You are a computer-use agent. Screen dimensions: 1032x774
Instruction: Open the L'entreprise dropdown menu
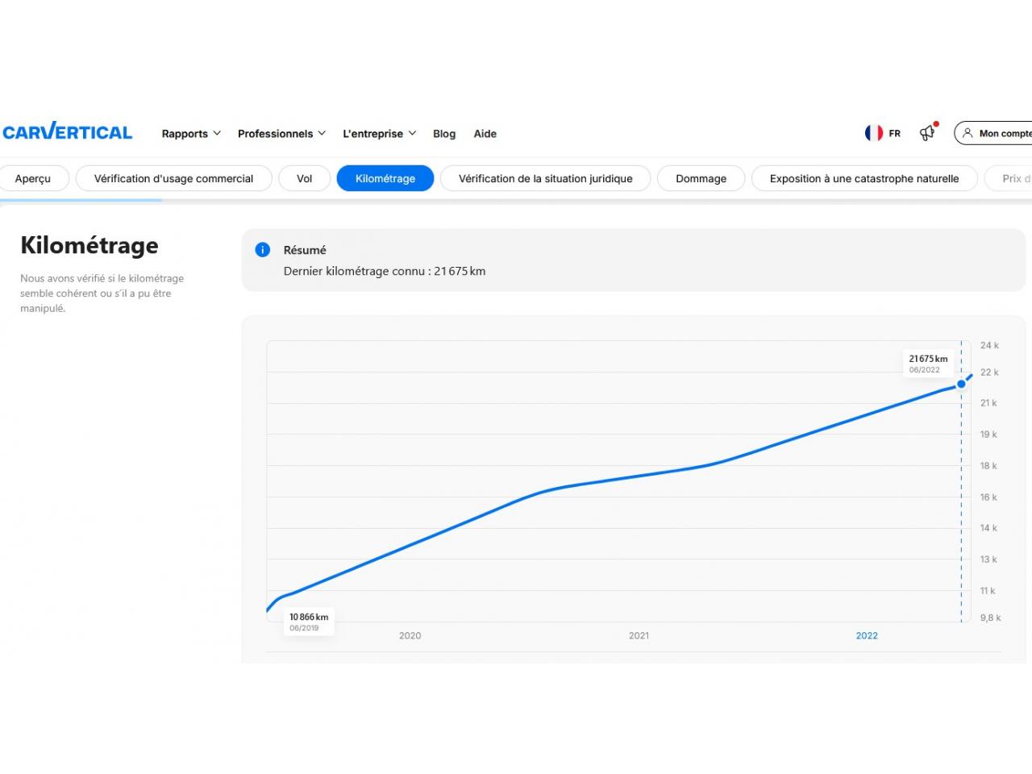click(379, 134)
